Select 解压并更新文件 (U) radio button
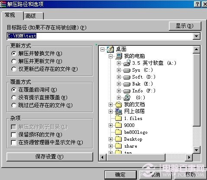 14,61
